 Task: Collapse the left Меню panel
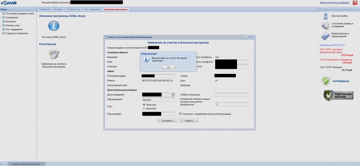coord(34,10)
